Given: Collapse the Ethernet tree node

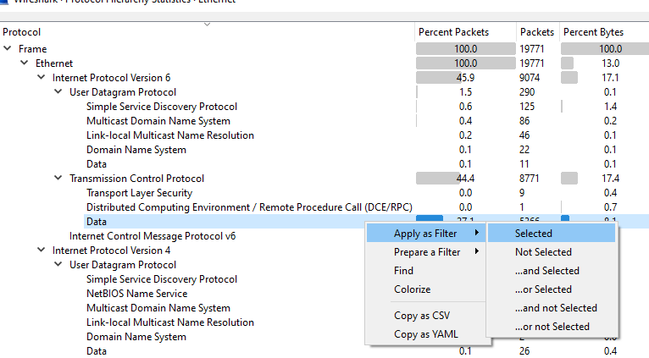Looking at the screenshot, I should coord(25,63).
